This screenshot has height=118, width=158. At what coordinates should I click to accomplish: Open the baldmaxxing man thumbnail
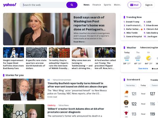click(x=82, y=52)
